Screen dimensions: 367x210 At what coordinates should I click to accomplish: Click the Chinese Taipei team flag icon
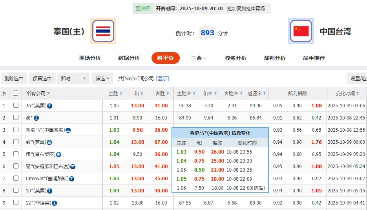click(x=301, y=31)
